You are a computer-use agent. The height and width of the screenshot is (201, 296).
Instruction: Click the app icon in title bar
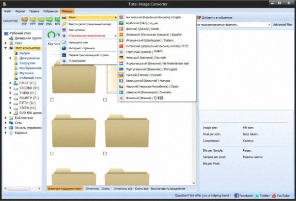(x=4, y=4)
